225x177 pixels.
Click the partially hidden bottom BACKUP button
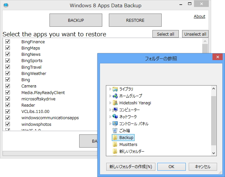pos(88,141)
